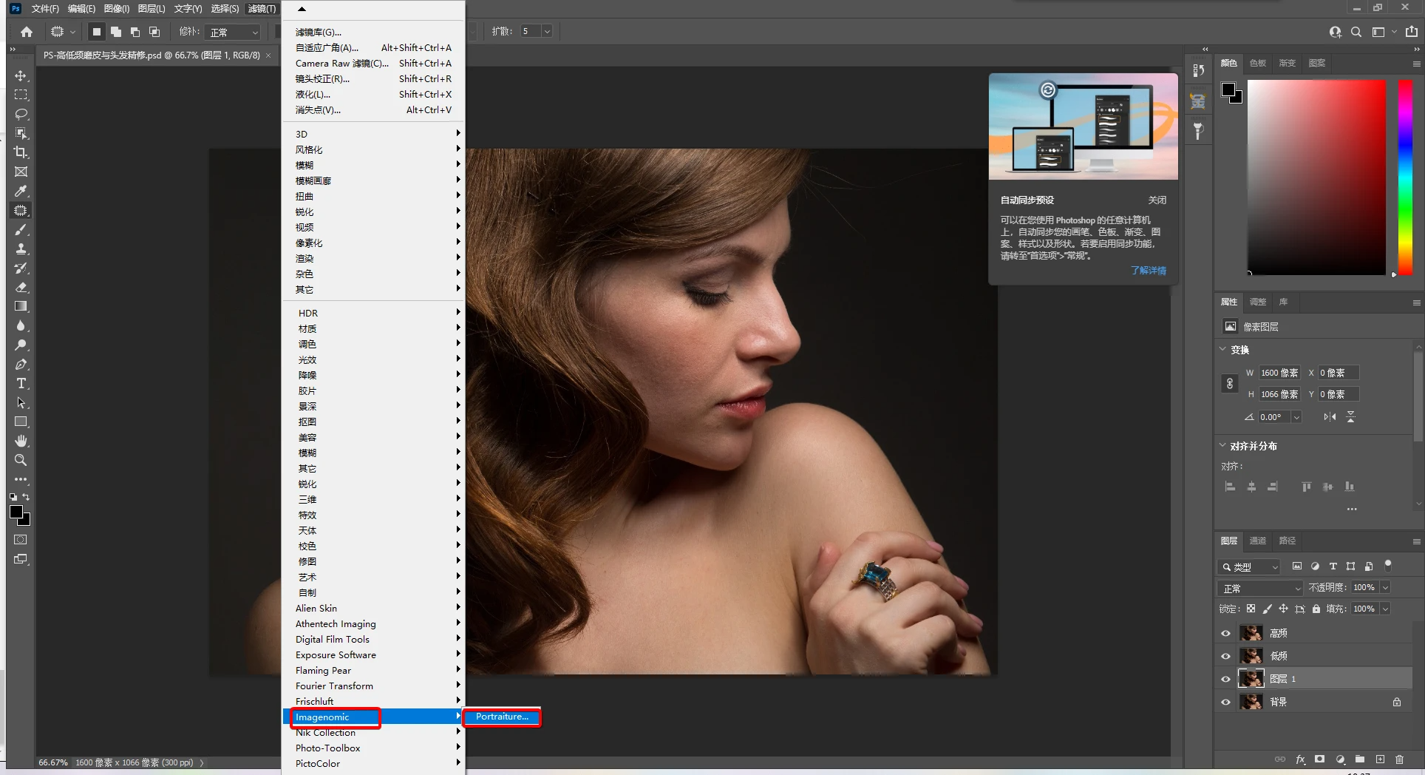Collapse the 变换 section
The image size is (1425, 775).
tap(1222, 350)
